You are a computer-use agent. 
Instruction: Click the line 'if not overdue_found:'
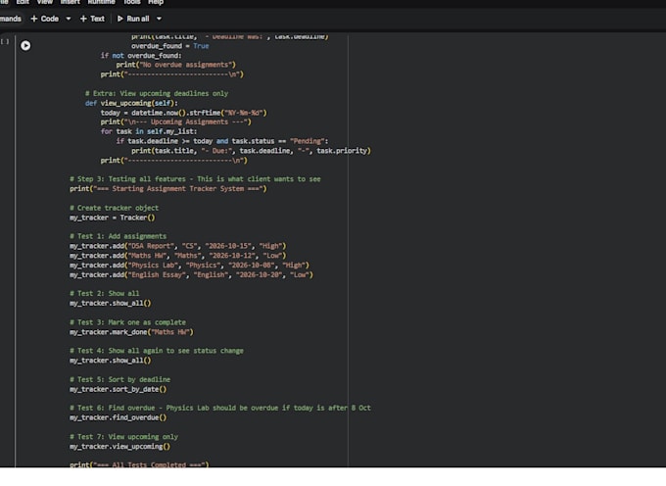pyautogui.click(x=141, y=56)
